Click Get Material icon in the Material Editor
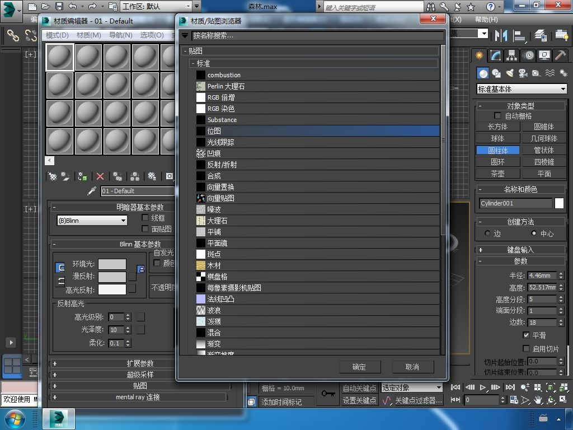573x430 pixels. click(53, 176)
